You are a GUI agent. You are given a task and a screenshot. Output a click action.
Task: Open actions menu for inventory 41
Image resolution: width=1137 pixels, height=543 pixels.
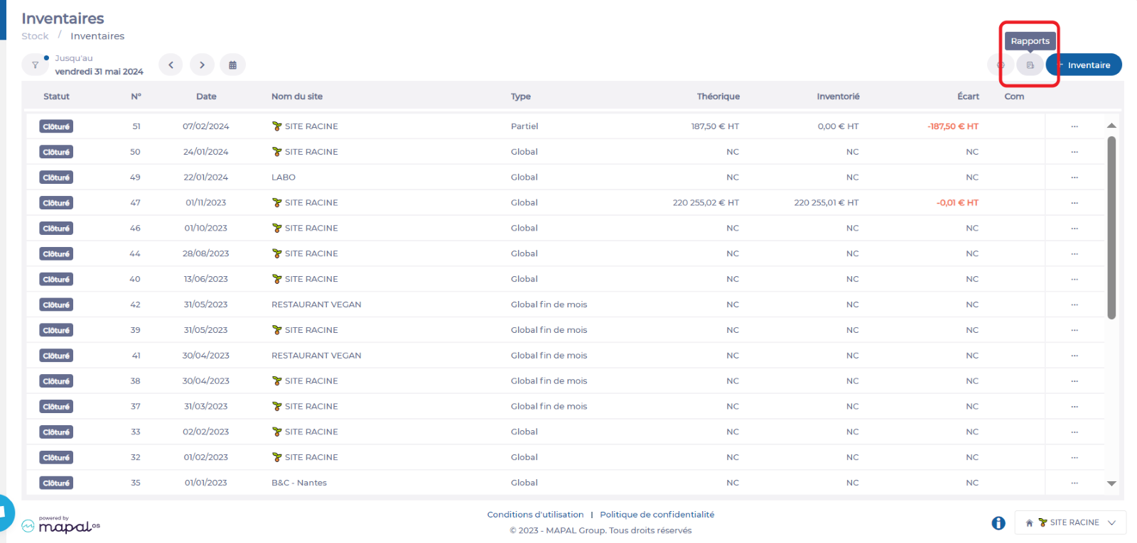[x=1074, y=356]
